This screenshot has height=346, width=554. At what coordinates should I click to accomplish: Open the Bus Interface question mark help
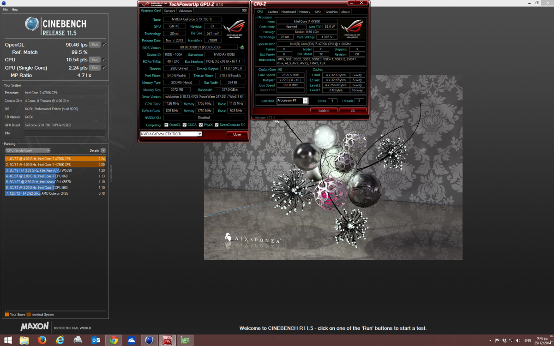point(244,61)
